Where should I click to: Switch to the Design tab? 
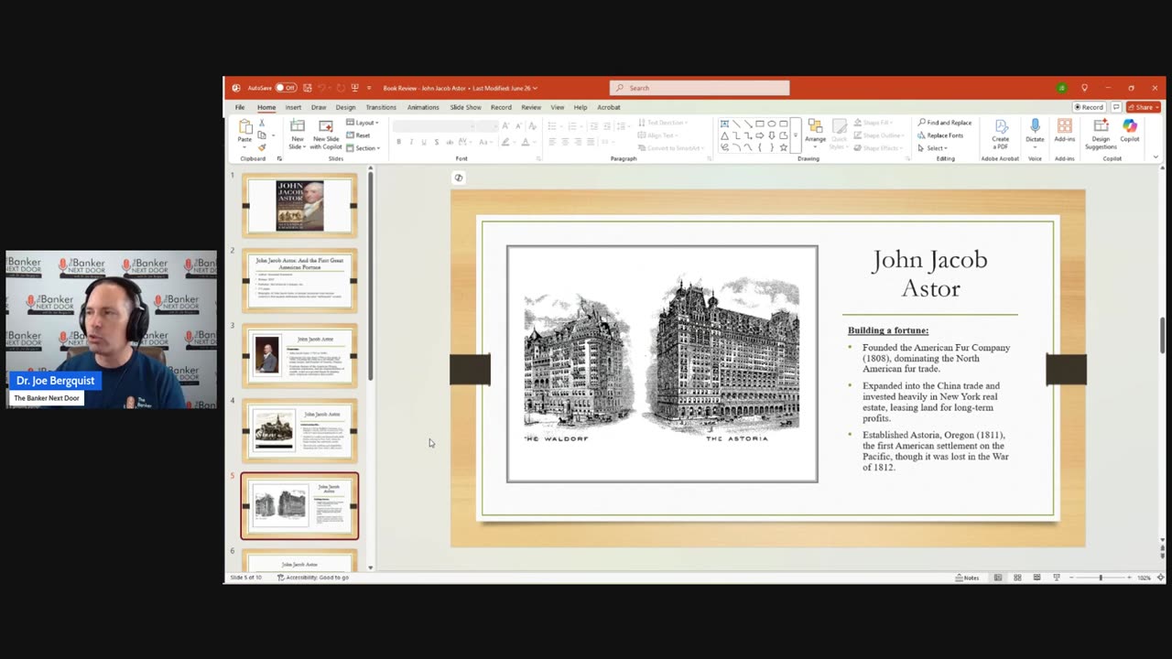click(x=345, y=107)
